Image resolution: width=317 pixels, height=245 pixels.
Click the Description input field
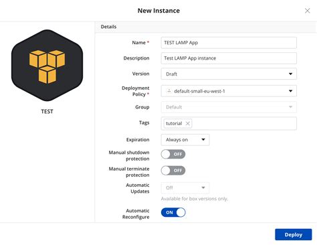click(229, 58)
